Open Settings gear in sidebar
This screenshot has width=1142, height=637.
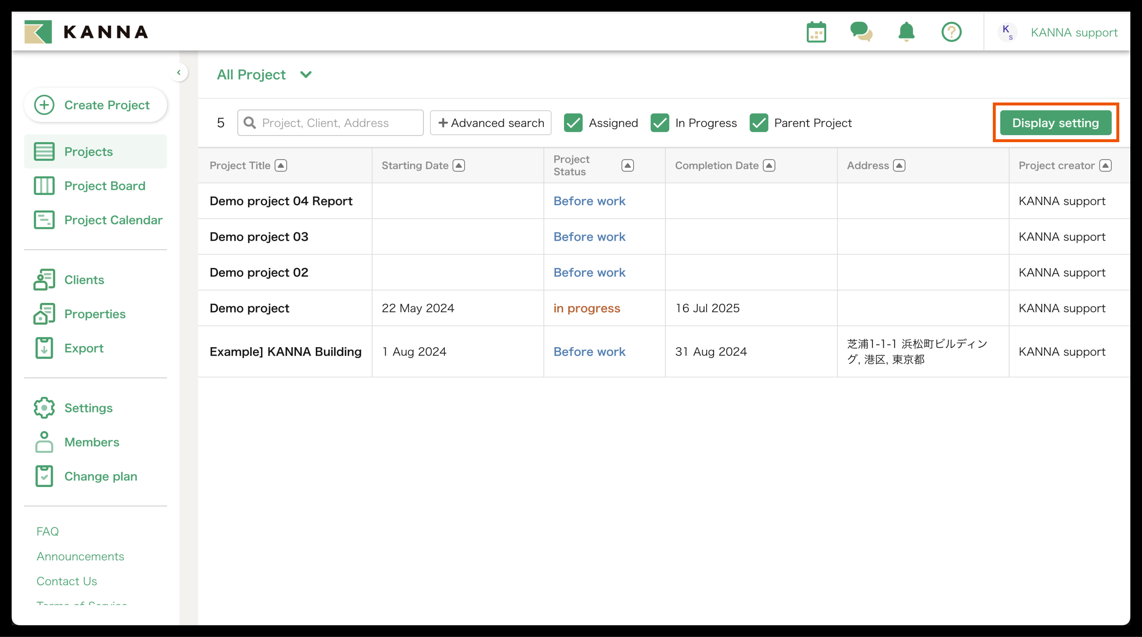click(44, 408)
